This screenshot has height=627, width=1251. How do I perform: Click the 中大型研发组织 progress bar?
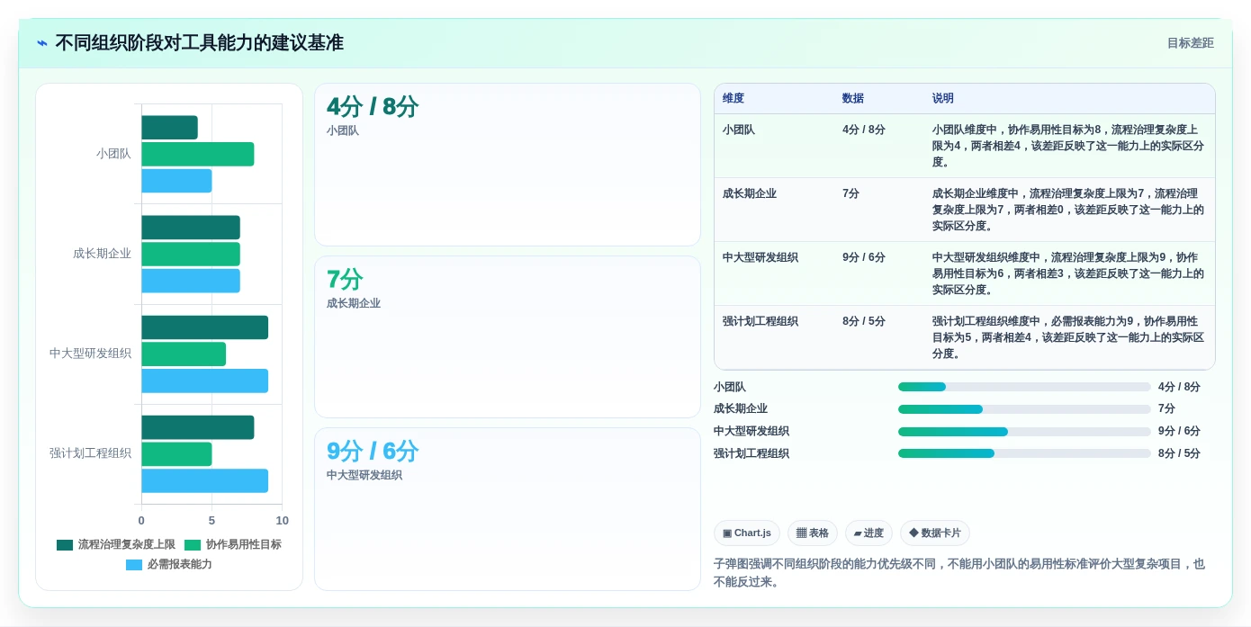coord(1024,431)
